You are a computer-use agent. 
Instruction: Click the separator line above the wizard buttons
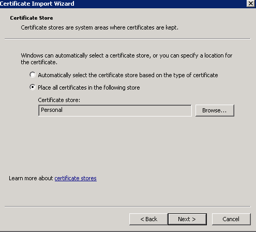pos(128,206)
